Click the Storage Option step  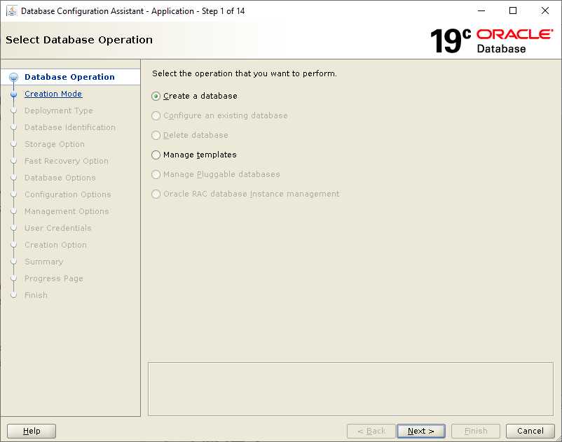(55, 144)
